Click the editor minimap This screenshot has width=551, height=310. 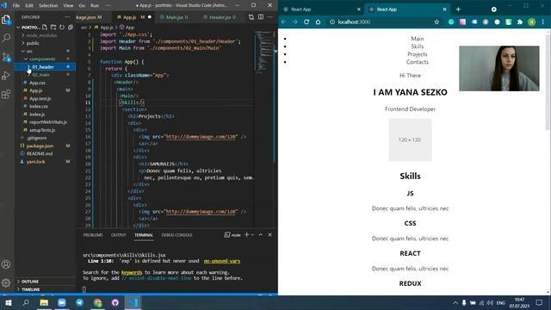pos(264,53)
